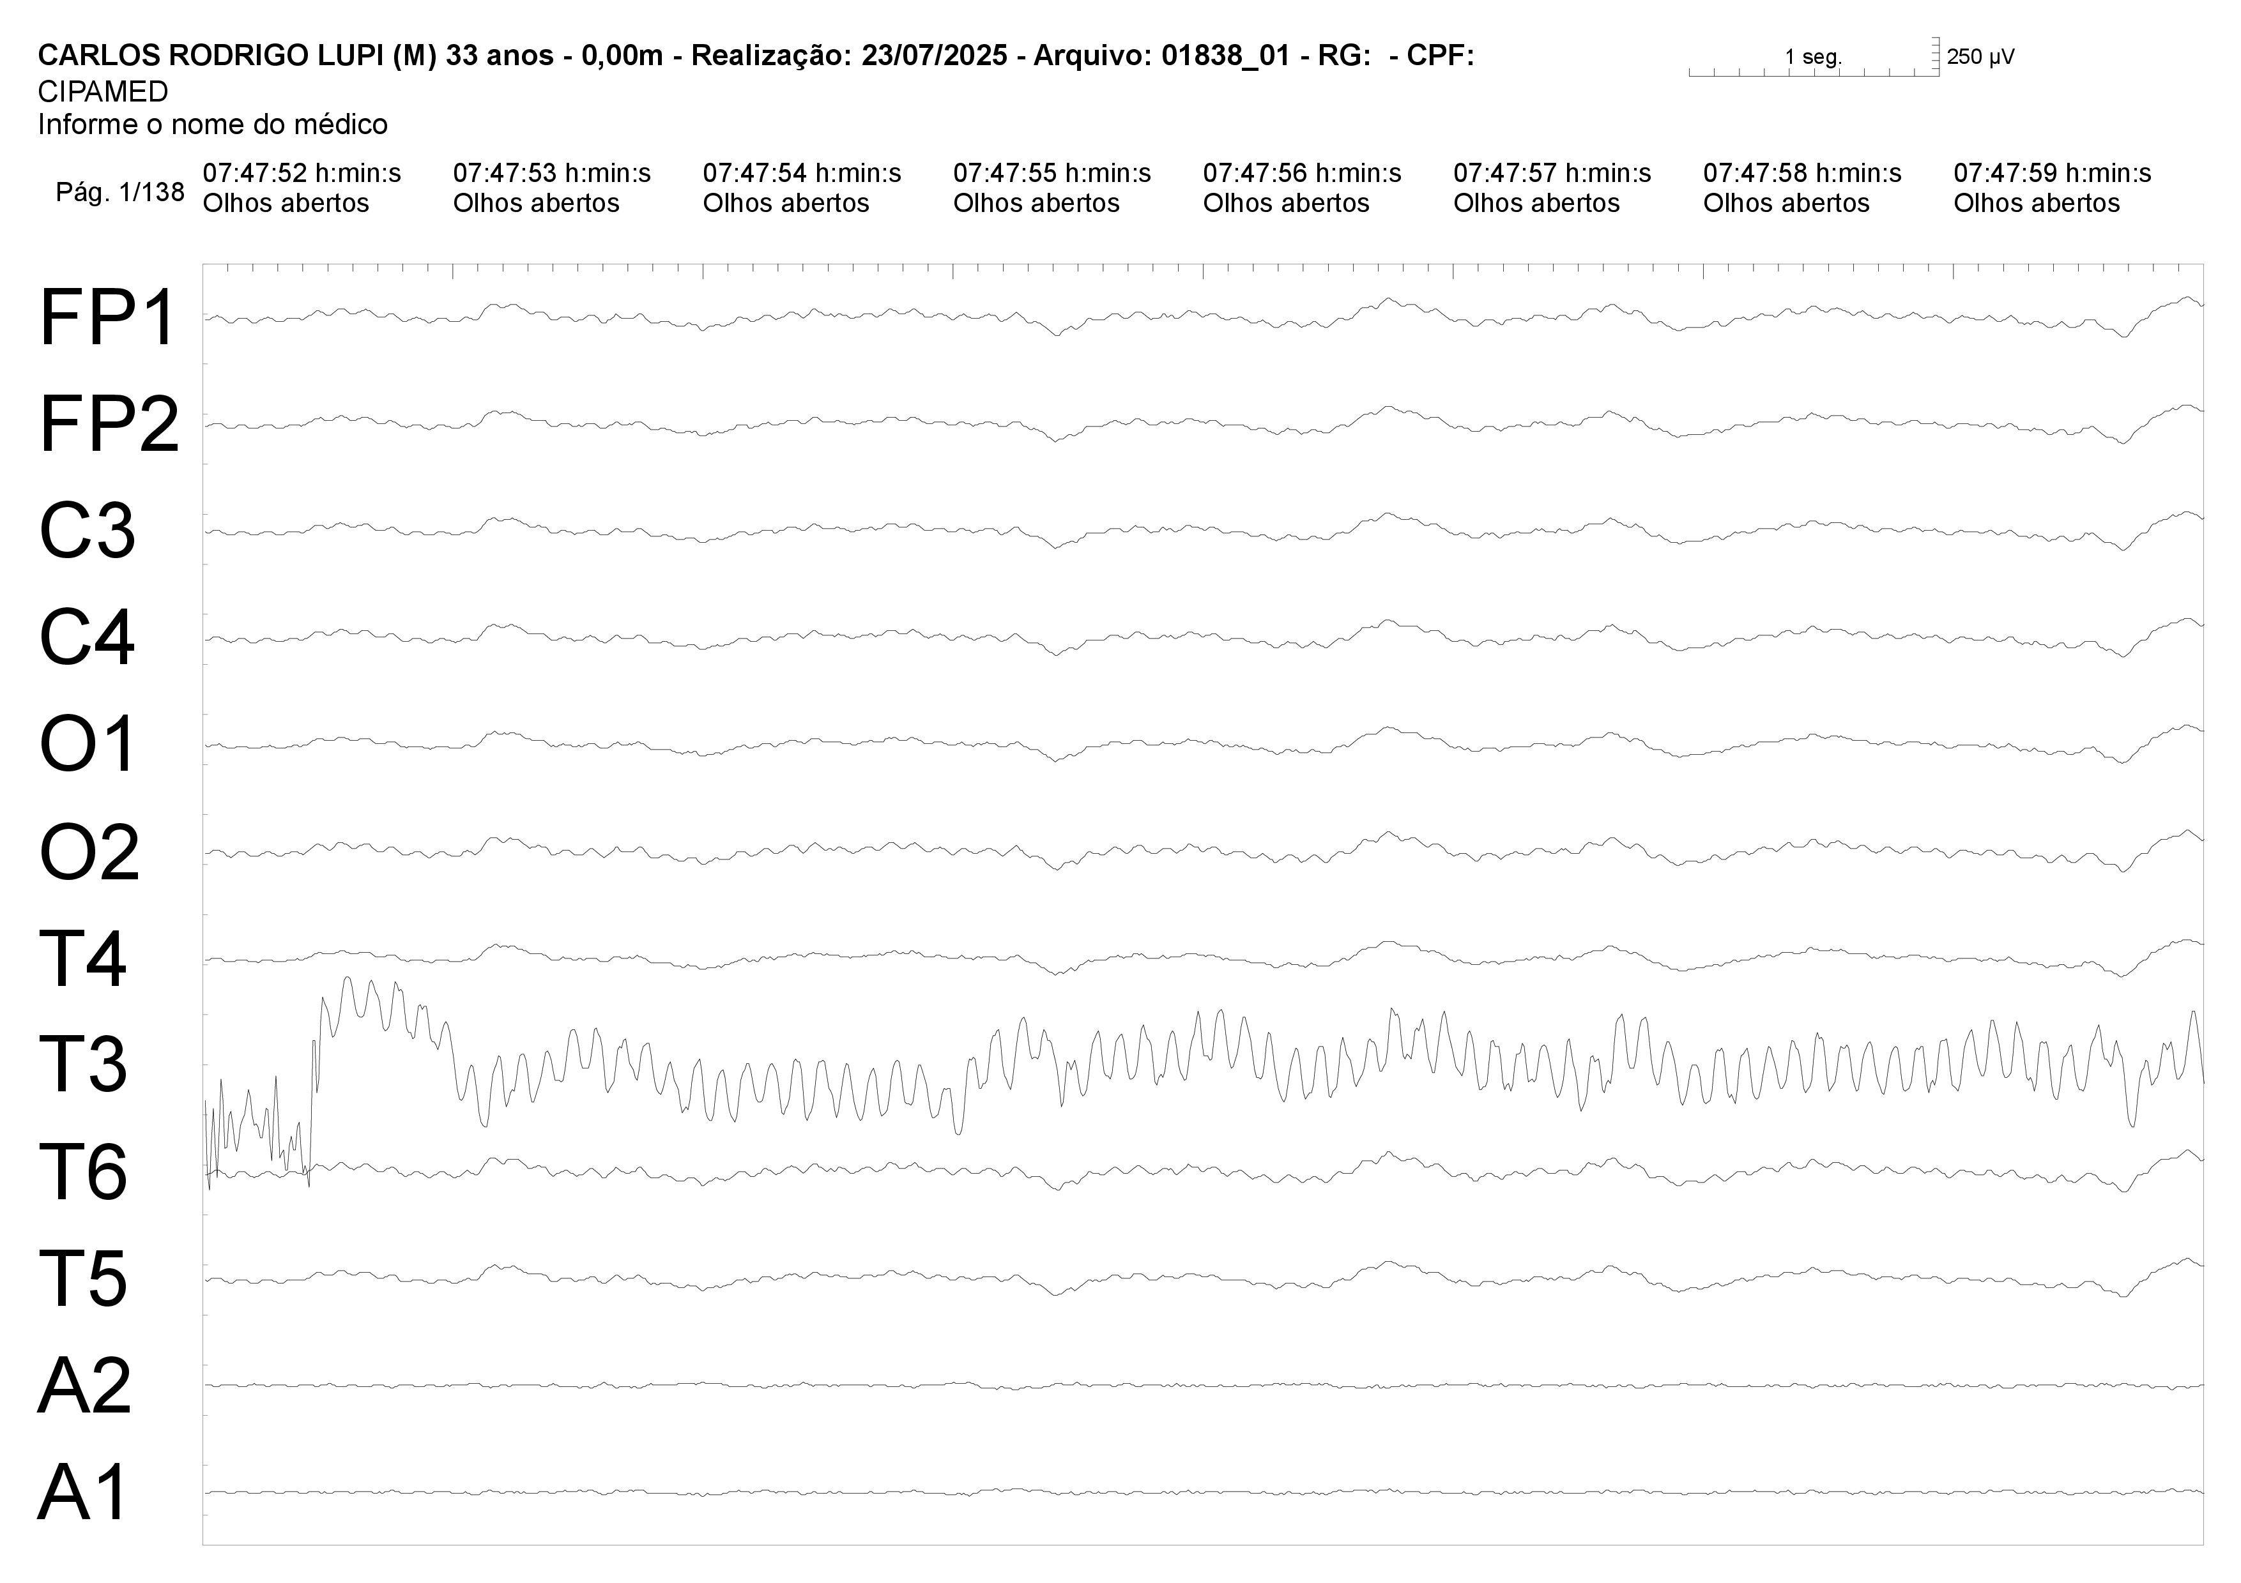Click the page indicator Pág. 1/138

(x=120, y=192)
